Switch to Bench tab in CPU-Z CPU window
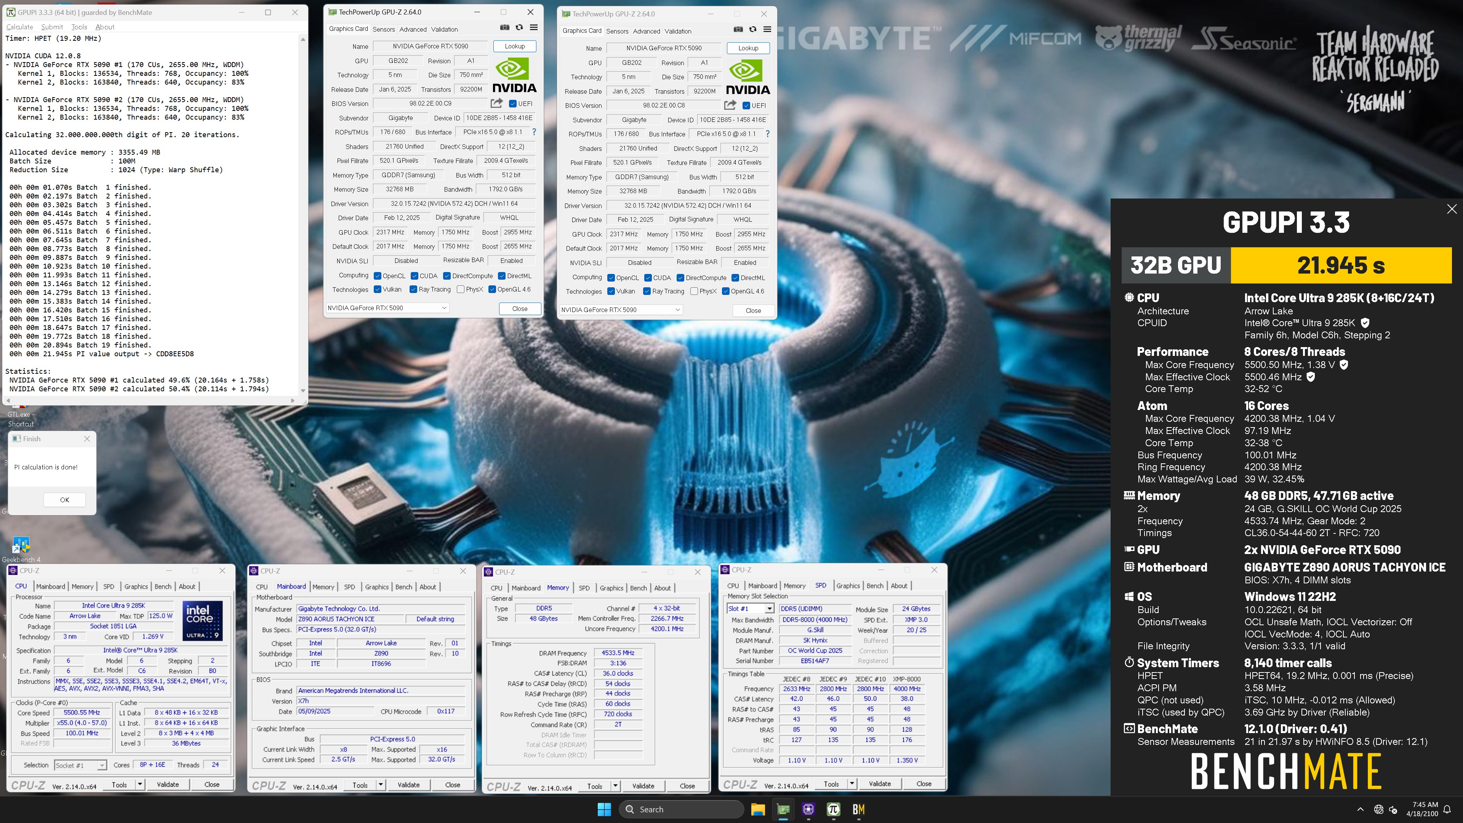This screenshot has width=1463, height=823. [163, 586]
